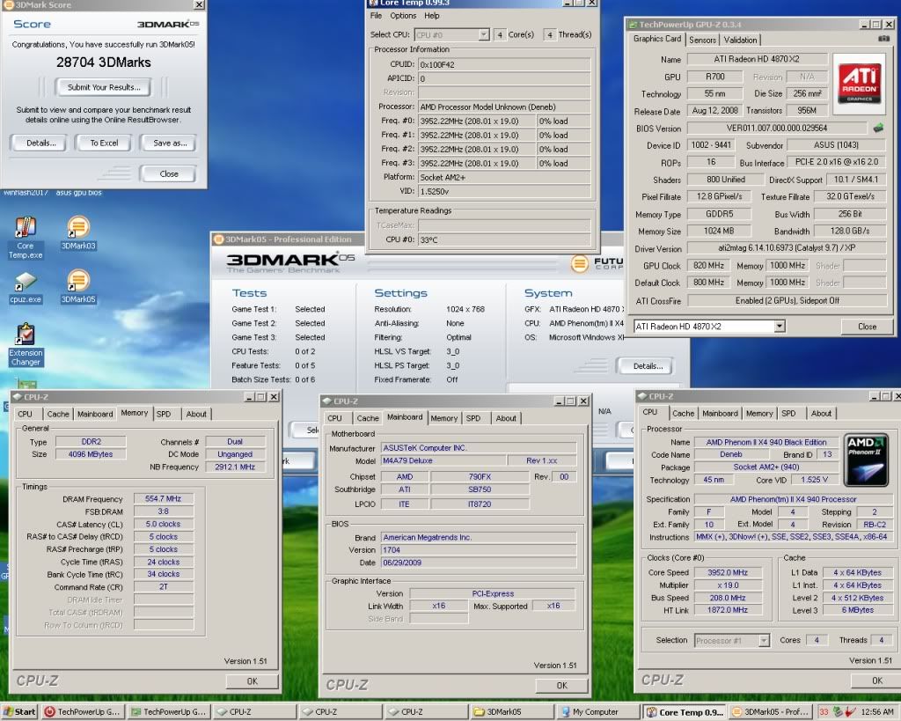Click the AMD Phenom II logo in CPU-Z
This screenshot has width=901, height=721.
[x=867, y=460]
